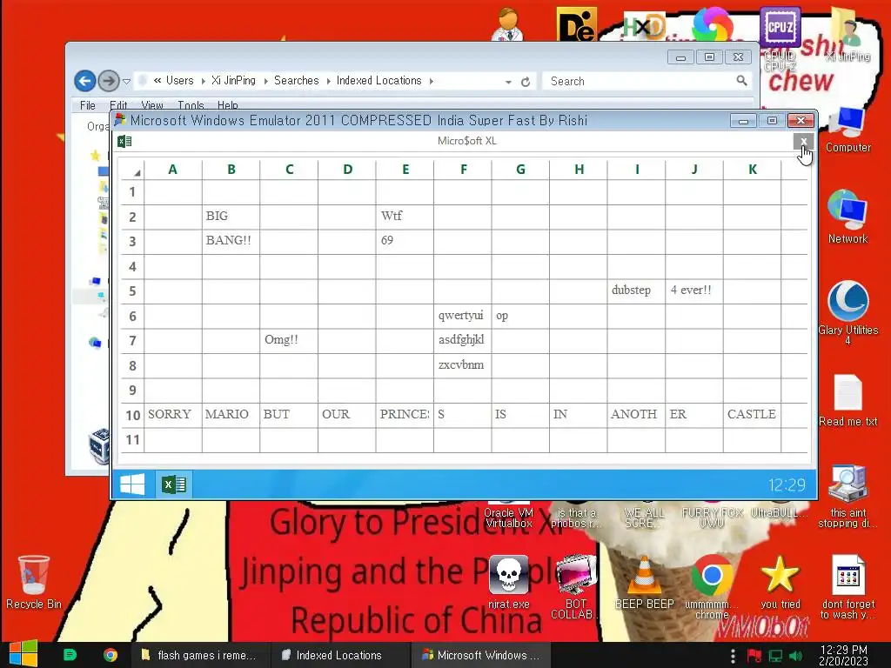Click Searches in the Explorer breadcrumb
The height and width of the screenshot is (668, 891).
296,81
